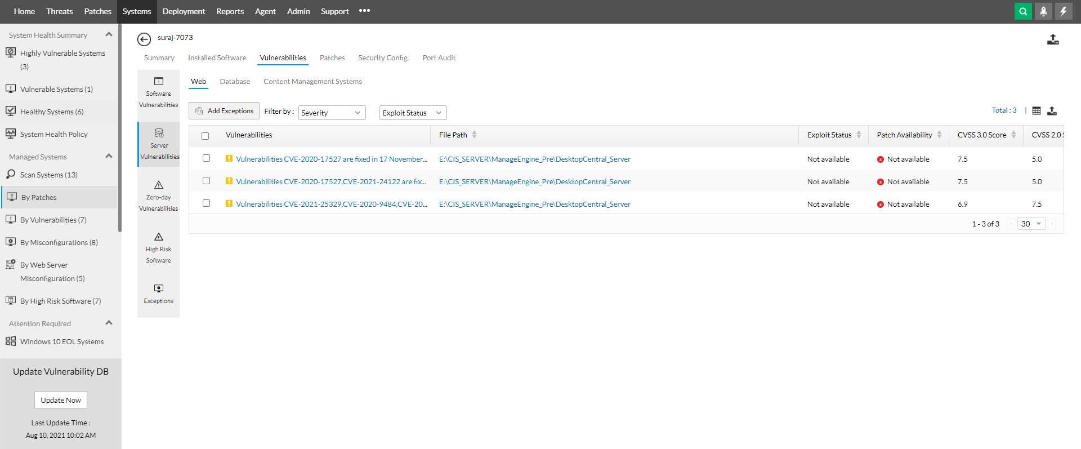Click the Healthy Systems checkmark icon
This screenshot has height=449, width=1081.
11,111
